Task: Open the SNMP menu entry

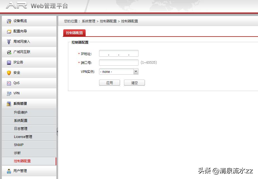Action: pyautogui.click(x=19, y=145)
